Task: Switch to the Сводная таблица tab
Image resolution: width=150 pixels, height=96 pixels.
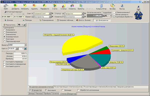Action: click(65, 20)
